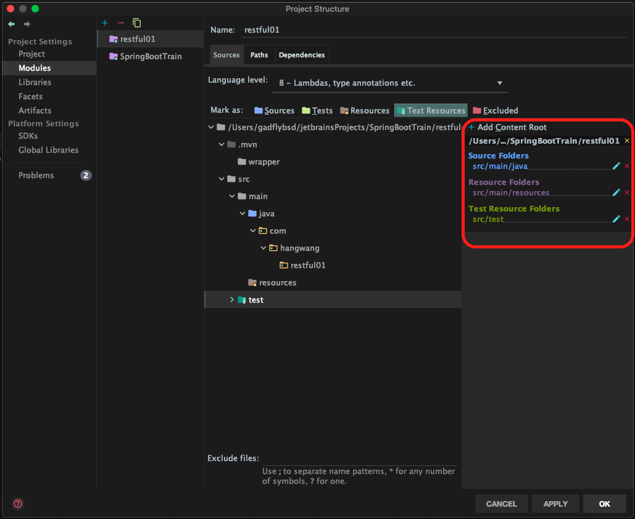Click the Exclude files input field
The width and height of the screenshot is (635, 519).
pos(359,459)
